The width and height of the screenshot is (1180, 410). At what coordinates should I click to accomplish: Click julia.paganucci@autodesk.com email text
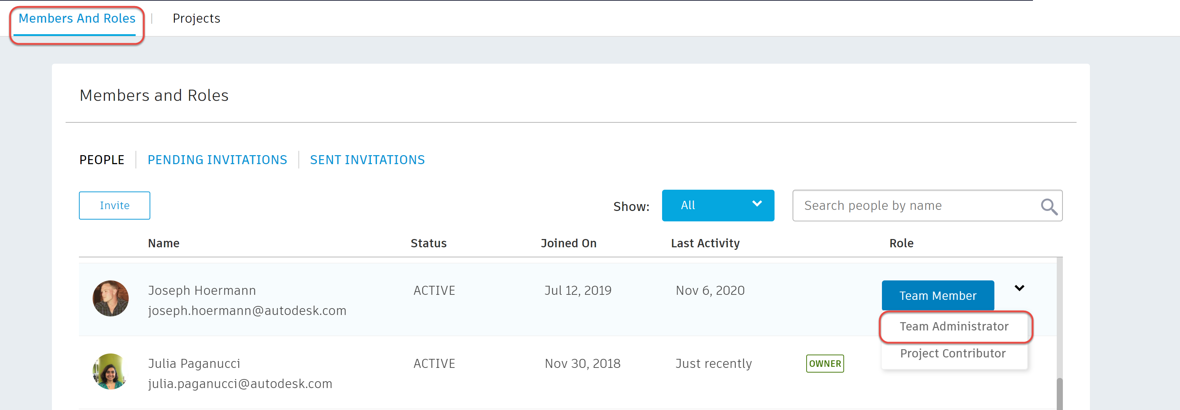pos(240,383)
